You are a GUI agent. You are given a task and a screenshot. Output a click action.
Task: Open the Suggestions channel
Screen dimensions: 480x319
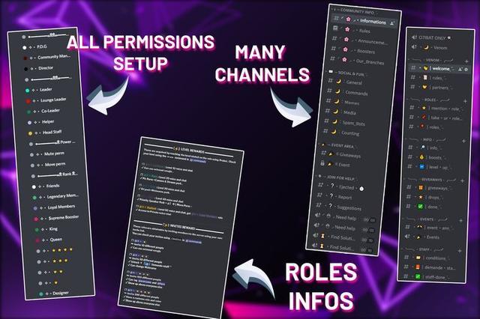pos(340,207)
